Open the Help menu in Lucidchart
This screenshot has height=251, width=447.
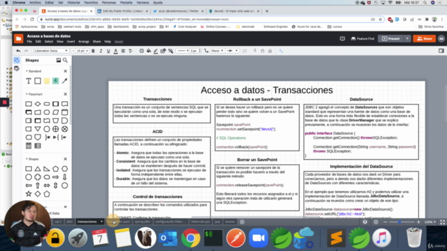point(108,42)
